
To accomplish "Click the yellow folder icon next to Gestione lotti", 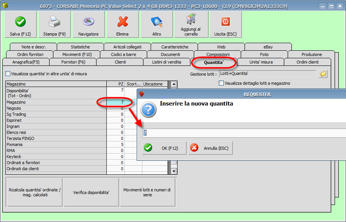I will 323,74.
